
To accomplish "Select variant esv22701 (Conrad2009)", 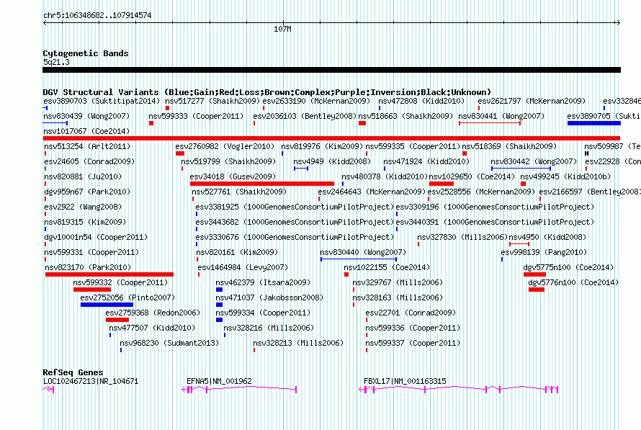I will pyautogui.click(x=411, y=313).
